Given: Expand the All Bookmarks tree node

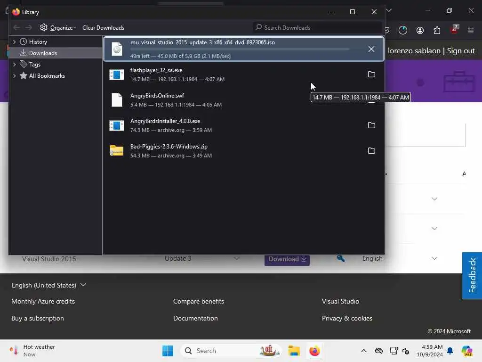Looking at the screenshot, I should click(14, 76).
